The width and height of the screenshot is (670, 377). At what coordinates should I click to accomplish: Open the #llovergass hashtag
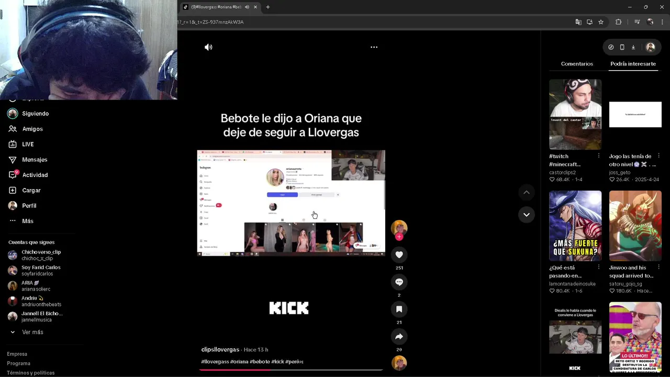tap(215, 362)
